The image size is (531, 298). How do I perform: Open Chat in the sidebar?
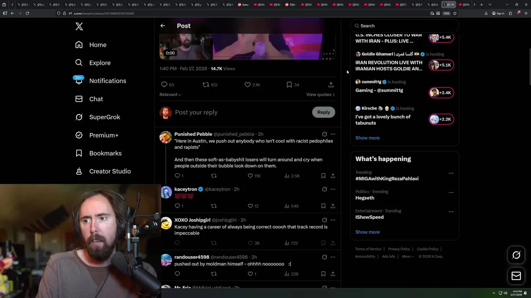tap(89, 99)
